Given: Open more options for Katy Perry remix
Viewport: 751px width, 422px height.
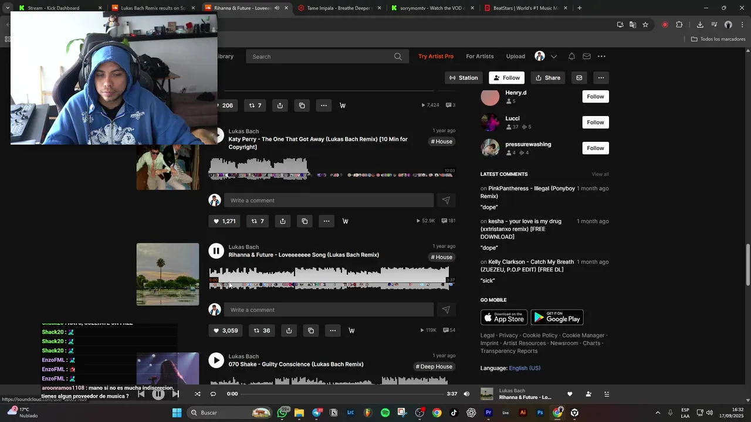Looking at the screenshot, I should point(326,221).
